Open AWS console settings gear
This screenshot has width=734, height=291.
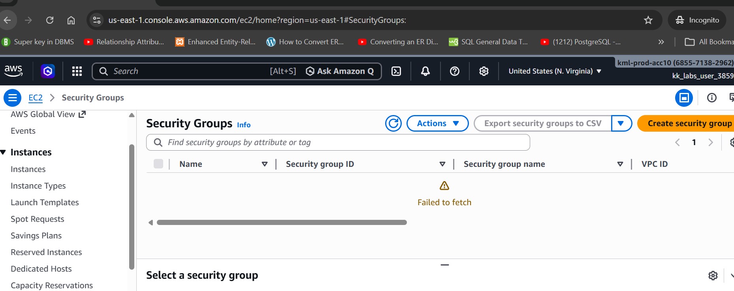pyautogui.click(x=484, y=71)
